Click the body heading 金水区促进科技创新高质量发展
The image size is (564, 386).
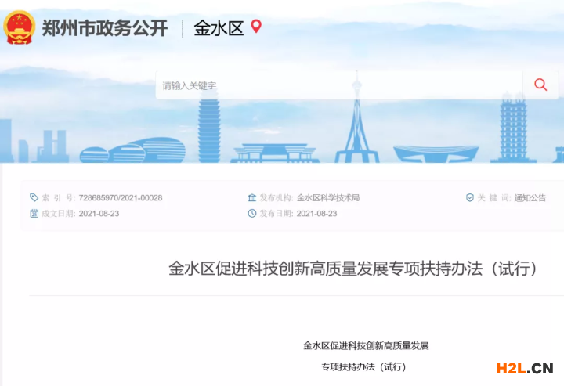pyautogui.click(x=366, y=346)
